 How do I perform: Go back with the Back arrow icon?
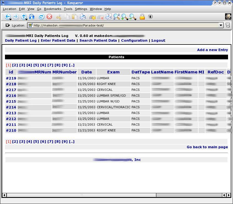pos(8,17)
